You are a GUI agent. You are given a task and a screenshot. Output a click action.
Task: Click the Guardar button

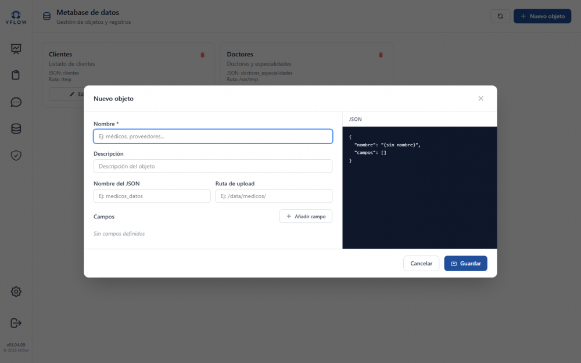point(465,263)
